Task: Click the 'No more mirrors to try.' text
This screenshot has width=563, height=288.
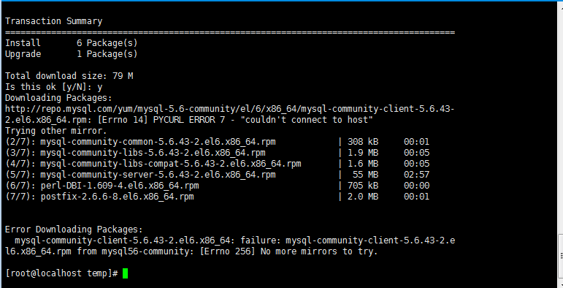Action: tap(319, 251)
